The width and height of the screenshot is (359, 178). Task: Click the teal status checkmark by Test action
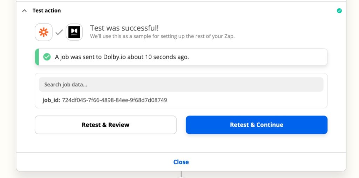pyautogui.click(x=339, y=11)
